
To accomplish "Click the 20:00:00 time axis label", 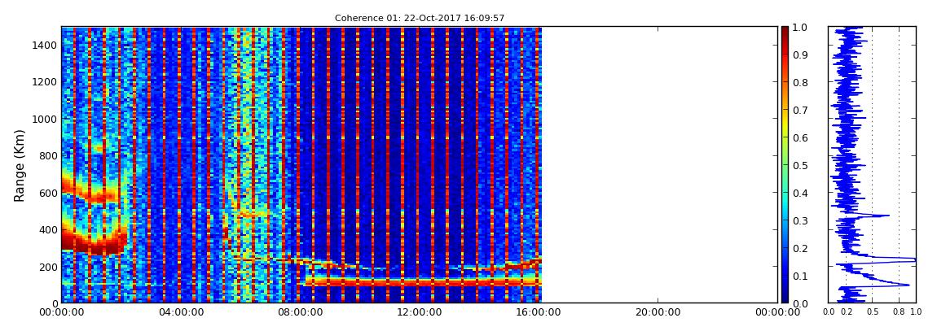I will click(658, 311).
